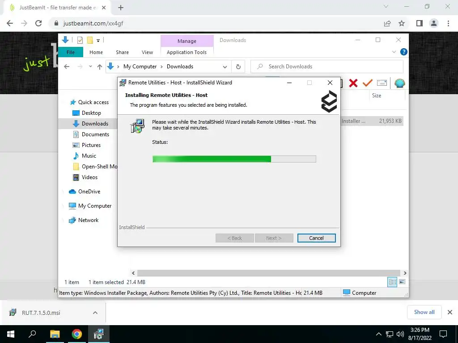Open the File tab in Explorer
Viewport: 458px width, 343px height.
click(71, 52)
